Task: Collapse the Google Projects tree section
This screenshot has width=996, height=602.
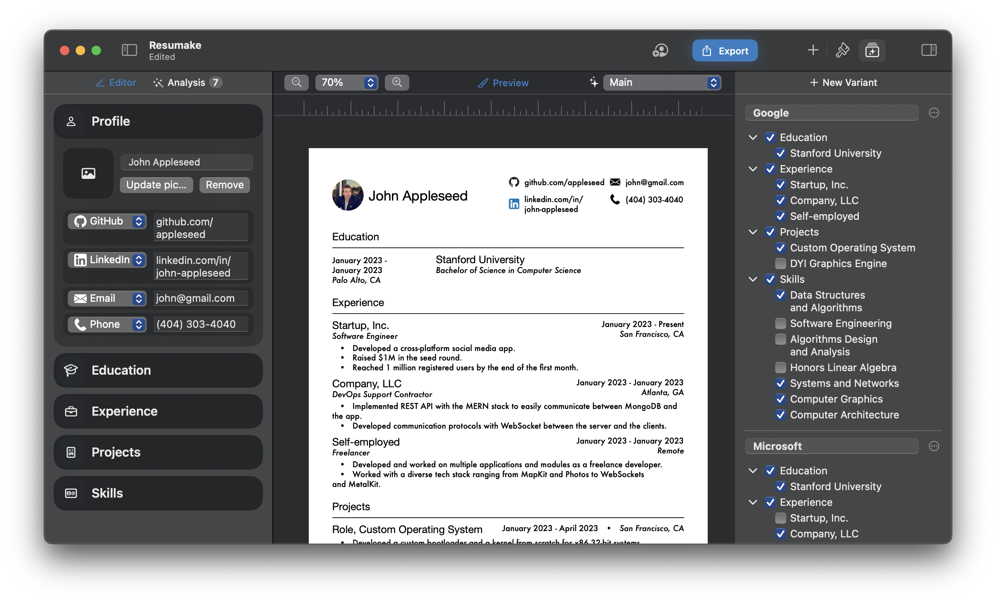Action: click(x=753, y=232)
